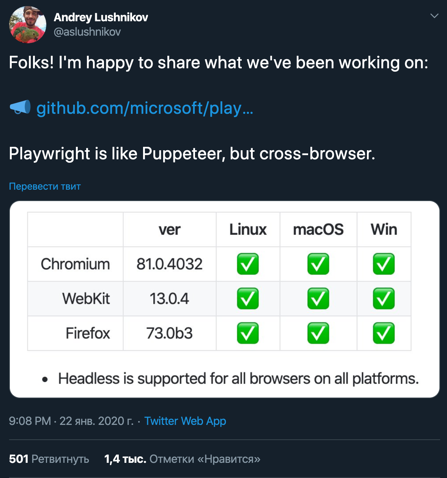Click the @aslushnikov handle
The height and width of the screenshot is (478, 447).
pyautogui.click(x=88, y=32)
